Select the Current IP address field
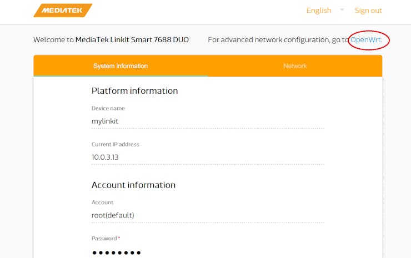The image size is (411, 258). [208, 157]
